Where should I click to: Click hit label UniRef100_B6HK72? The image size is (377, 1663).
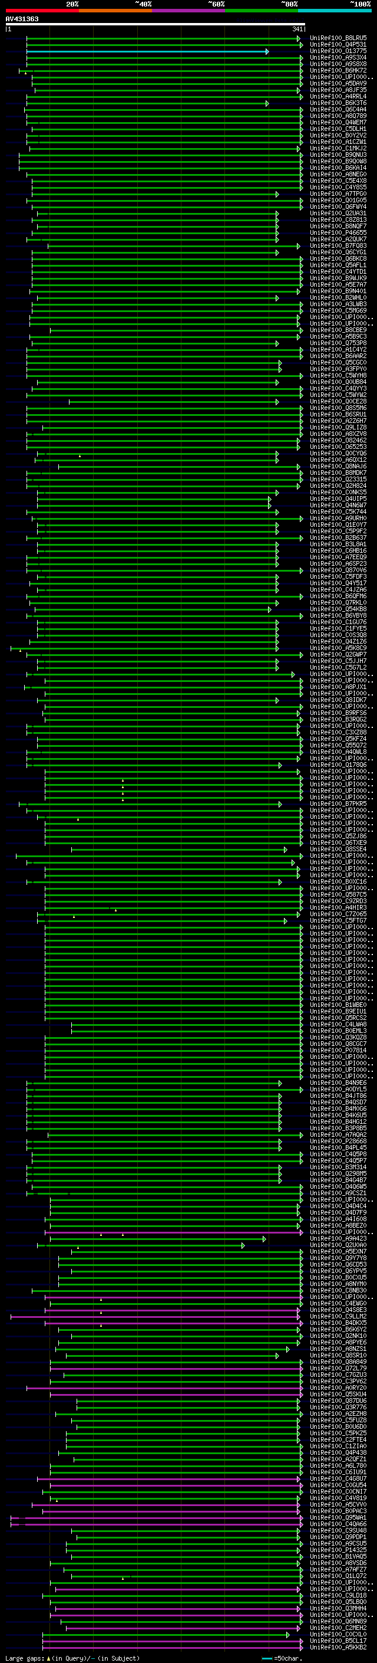pyautogui.click(x=338, y=70)
